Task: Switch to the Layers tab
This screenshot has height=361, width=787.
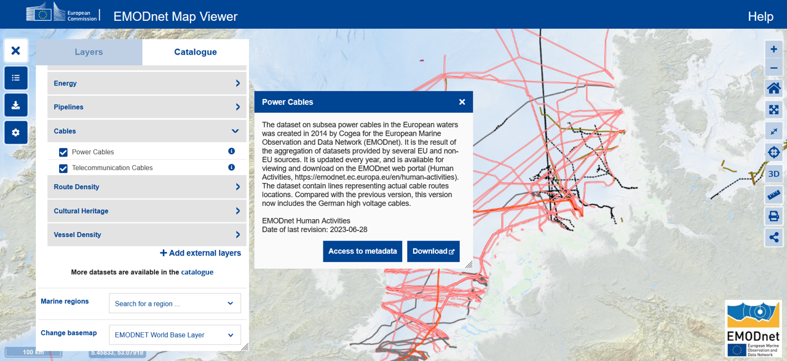Action: tap(89, 52)
